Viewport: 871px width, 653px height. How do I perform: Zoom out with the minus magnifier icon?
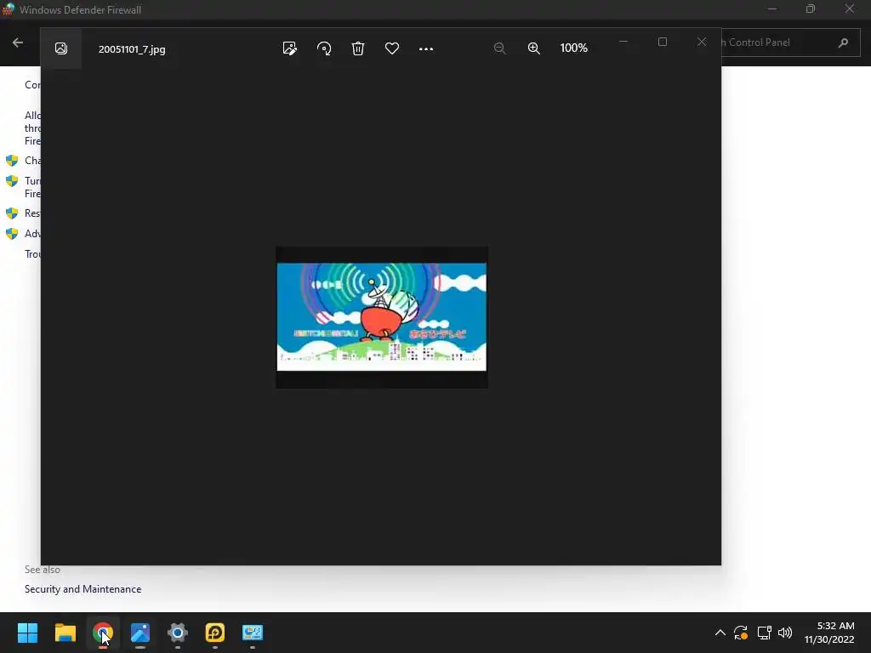point(500,48)
